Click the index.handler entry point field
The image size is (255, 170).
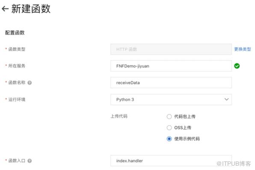171,161
